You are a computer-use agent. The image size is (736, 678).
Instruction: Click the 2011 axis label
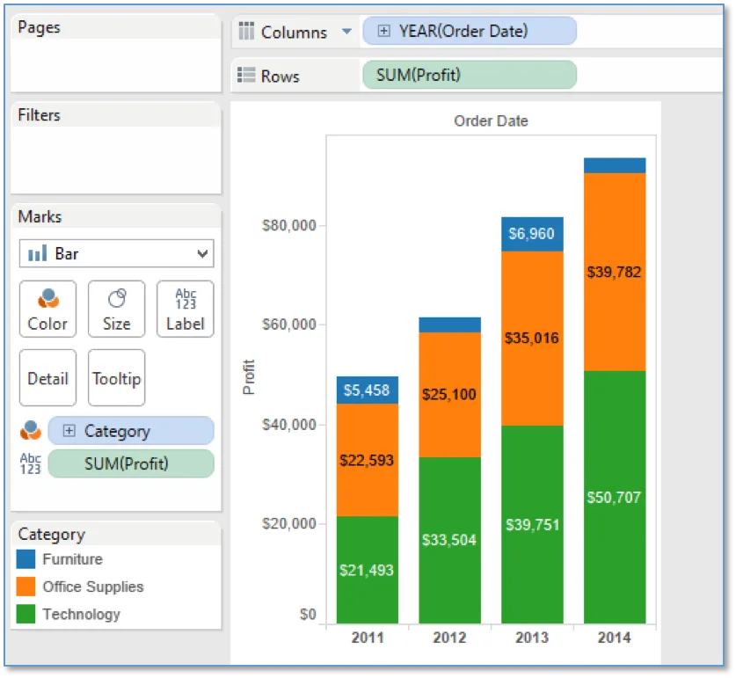[x=368, y=638]
